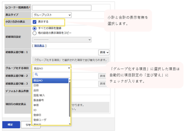
Task: Click the 確定 button
Action: (x=11, y=125)
